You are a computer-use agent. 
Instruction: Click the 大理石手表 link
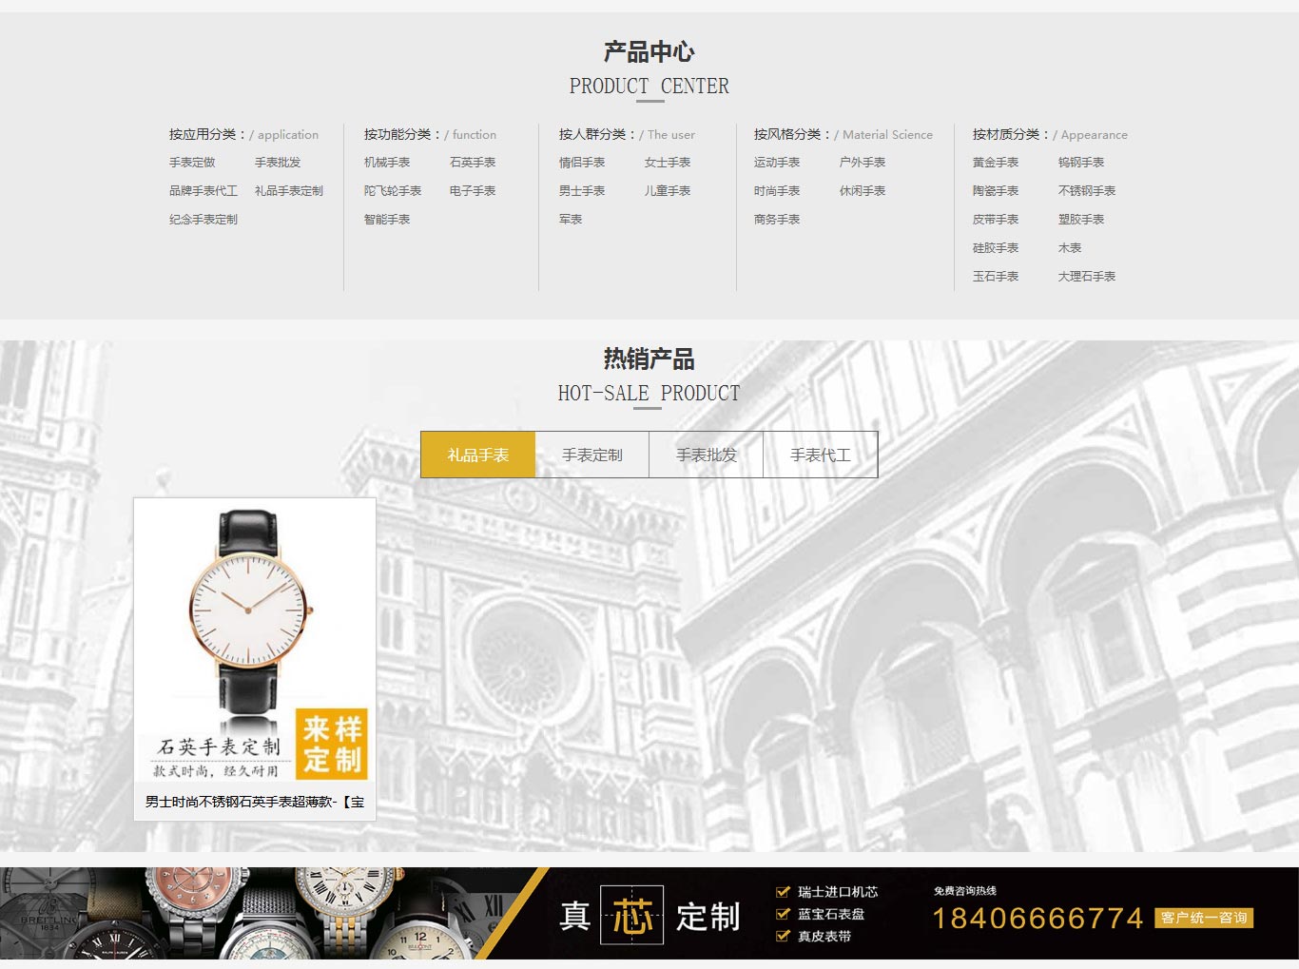coord(1088,276)
